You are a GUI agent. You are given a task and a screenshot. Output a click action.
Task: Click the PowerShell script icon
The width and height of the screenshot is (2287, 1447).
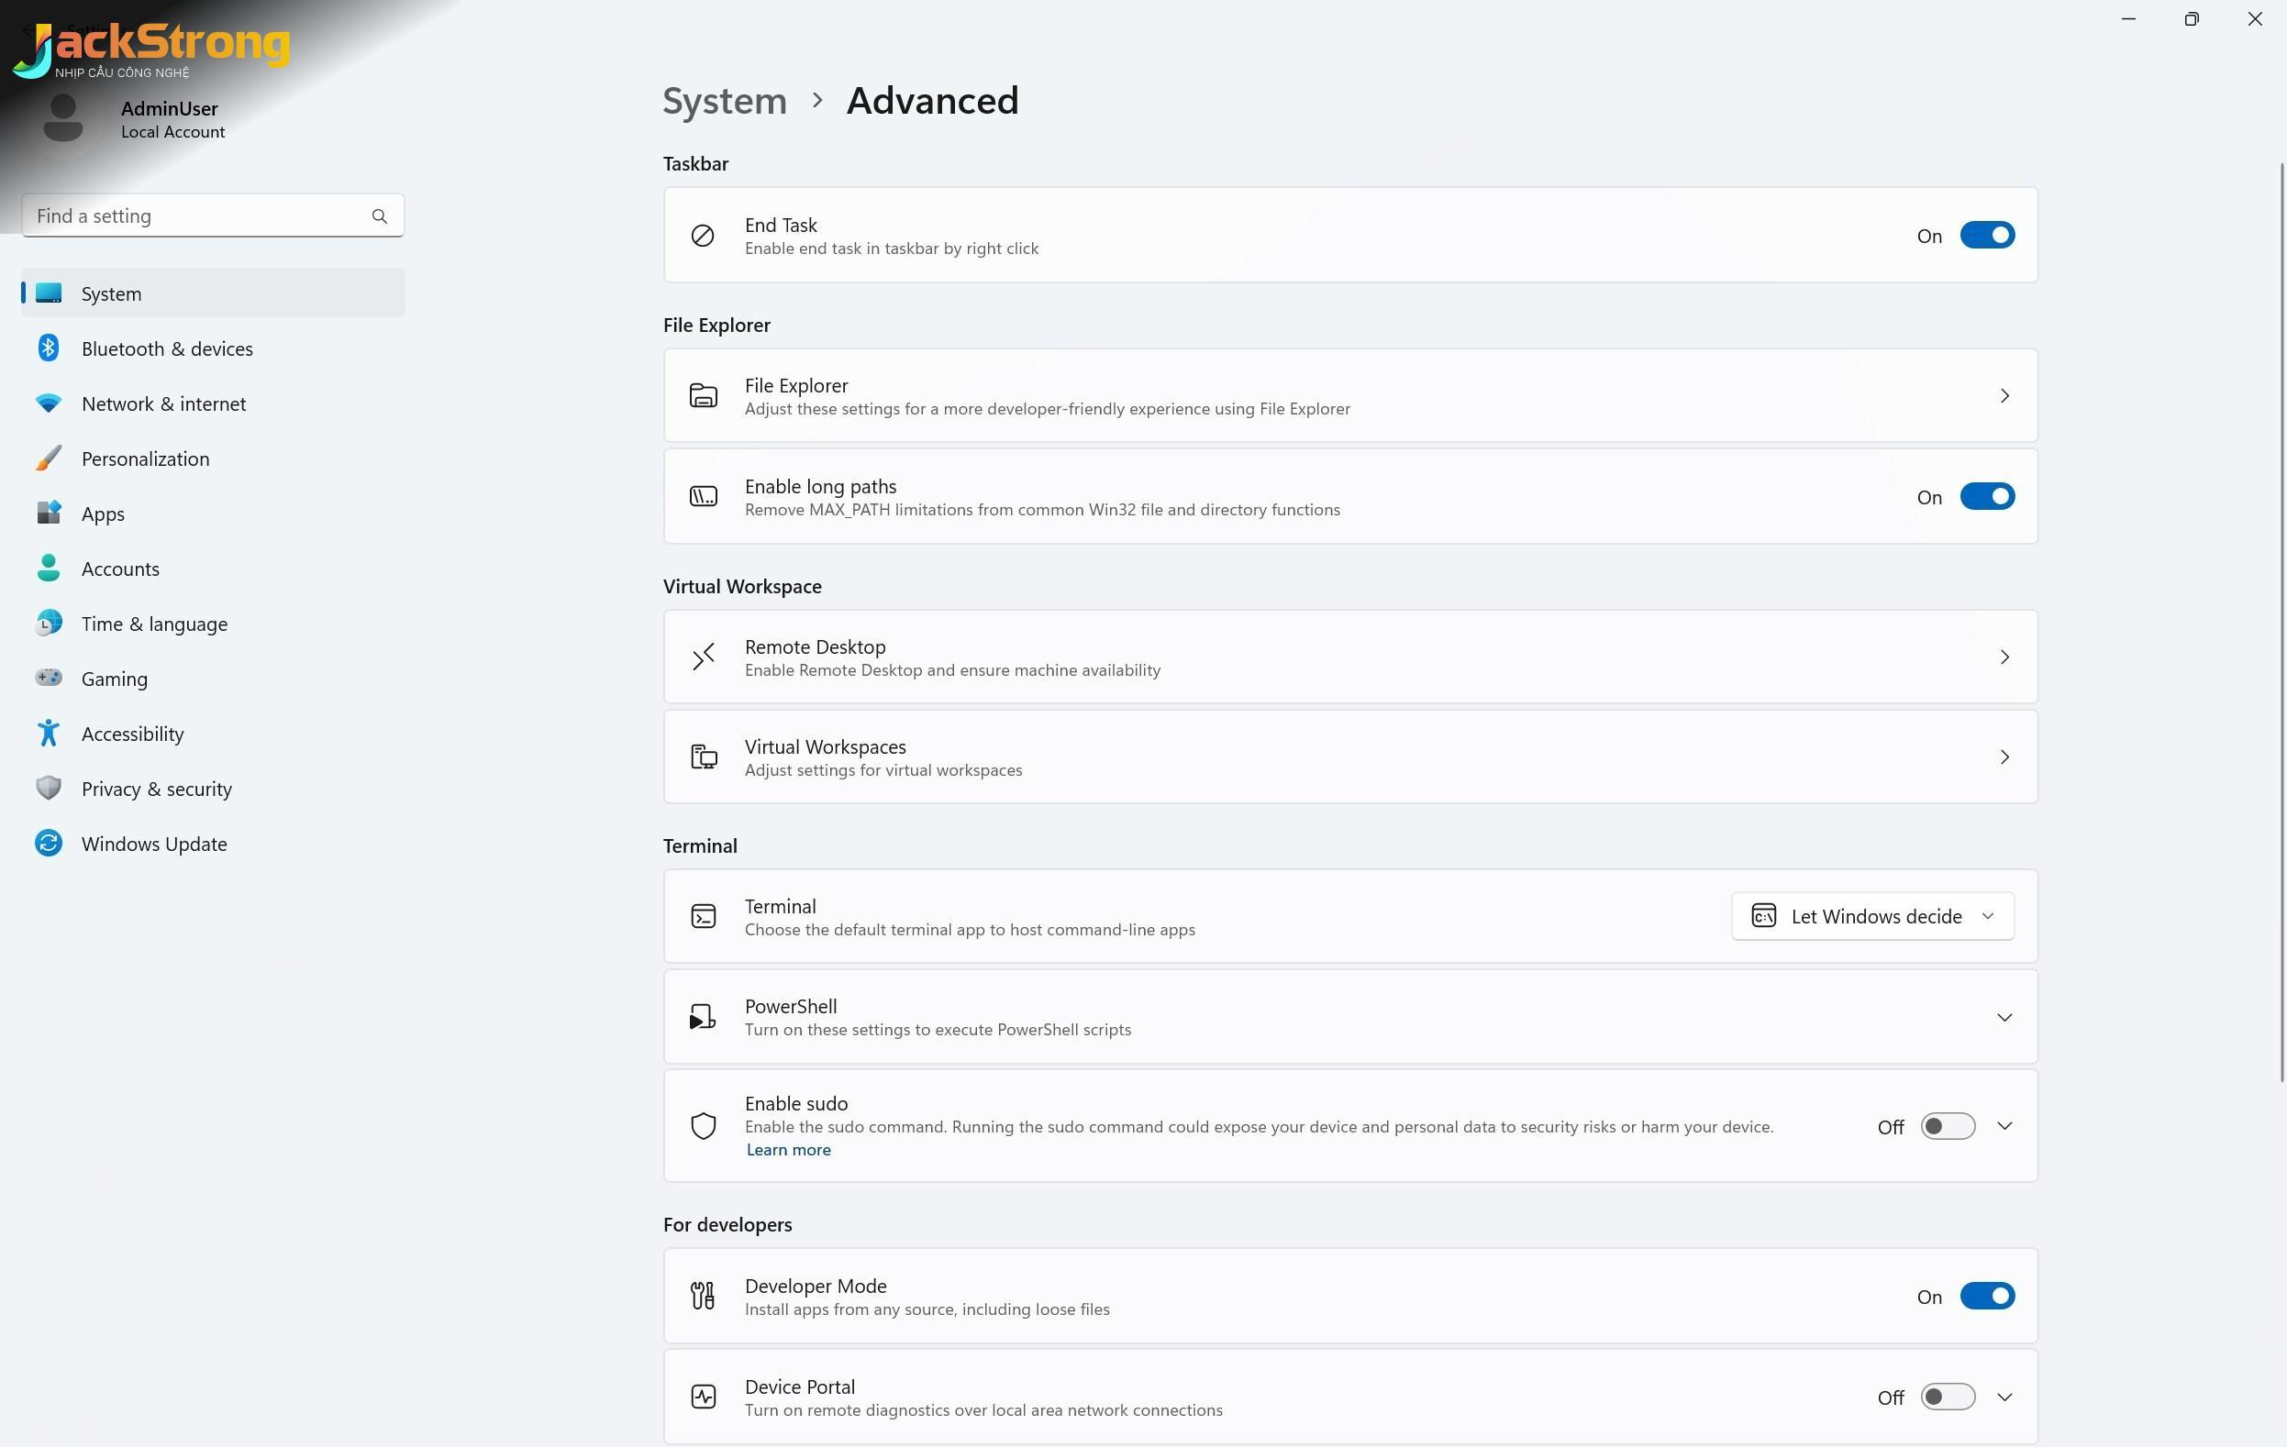703,1017
